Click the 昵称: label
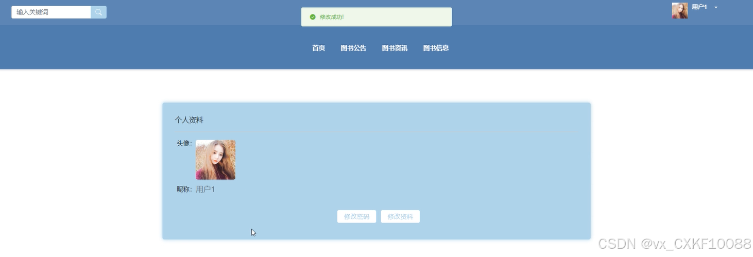 pyautogui.click(x=184, y=190)
